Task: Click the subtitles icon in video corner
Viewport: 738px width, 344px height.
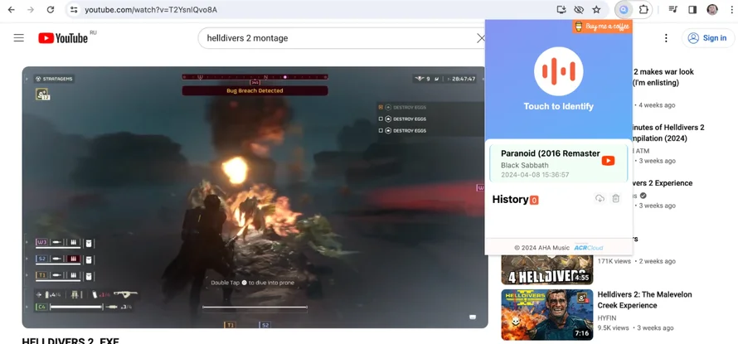Action: click(x=473, y=317)
